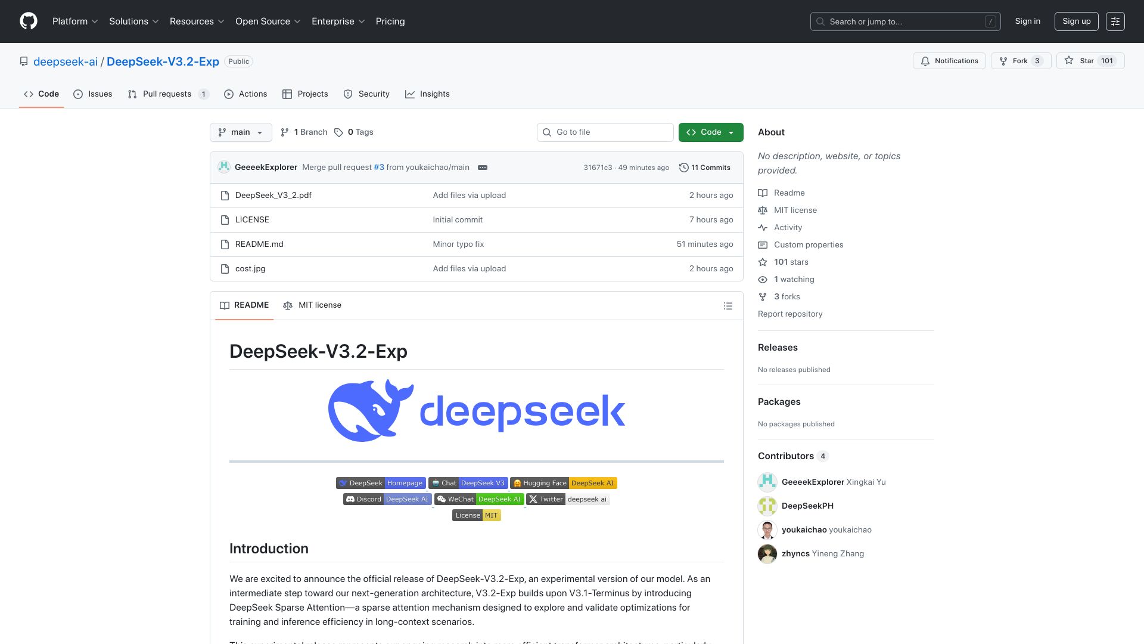The width and height of the screenshot is (1144, 644).
Task: Click Report repository link
Action: (x=790, y=314)
